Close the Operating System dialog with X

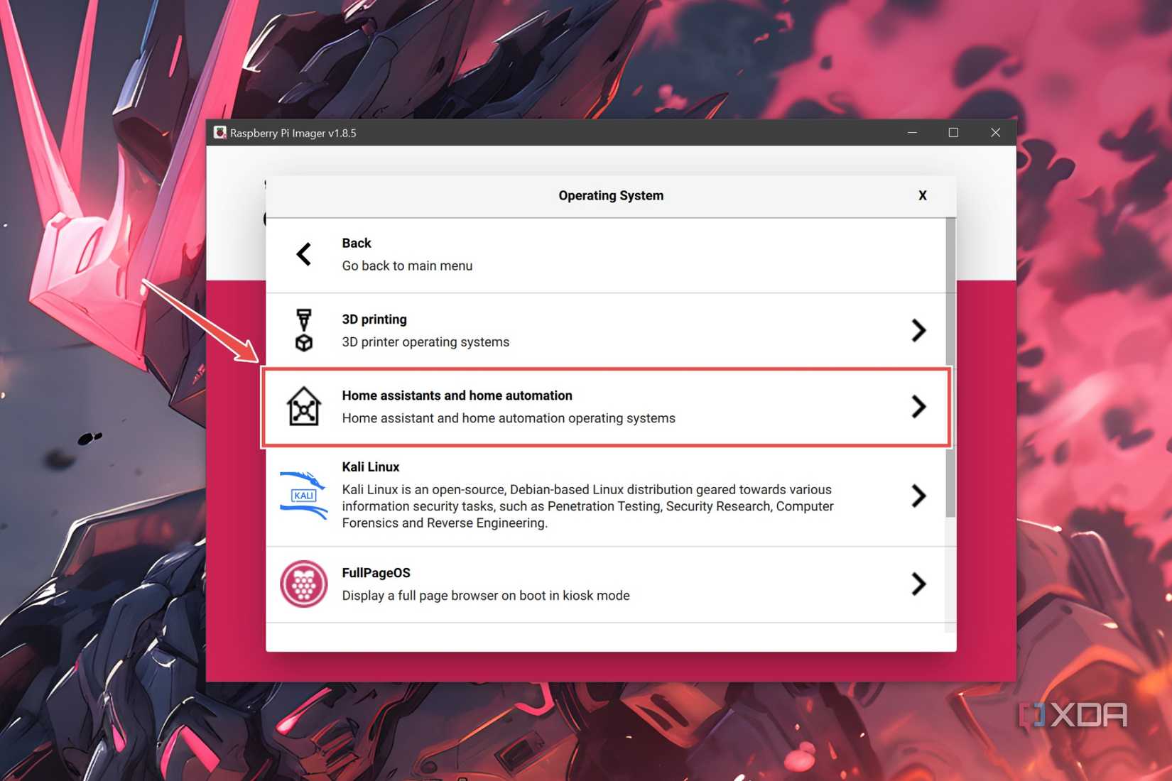[923, 195]
